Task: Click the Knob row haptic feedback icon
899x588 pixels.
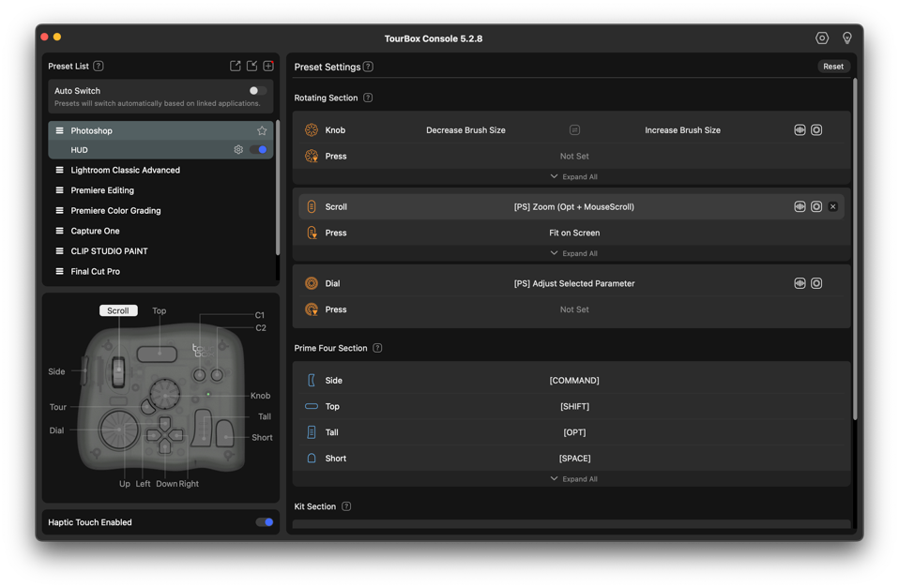Action: [x=800, y=130]
